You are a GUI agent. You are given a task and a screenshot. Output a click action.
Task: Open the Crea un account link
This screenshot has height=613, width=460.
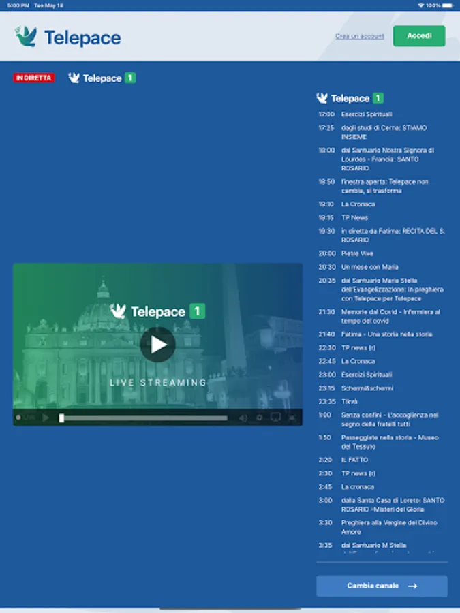click(x=359, y=36)
